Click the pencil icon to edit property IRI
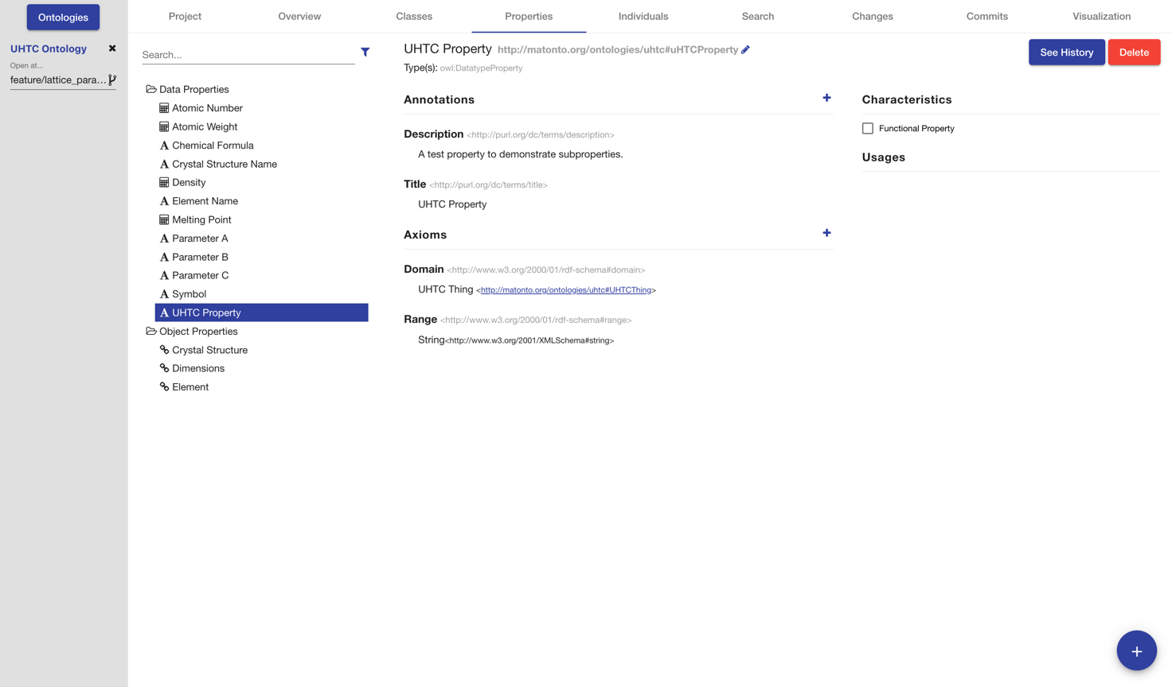 745,50
